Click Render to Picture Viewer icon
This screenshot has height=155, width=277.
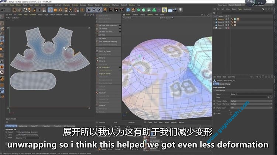coord(116,10)
